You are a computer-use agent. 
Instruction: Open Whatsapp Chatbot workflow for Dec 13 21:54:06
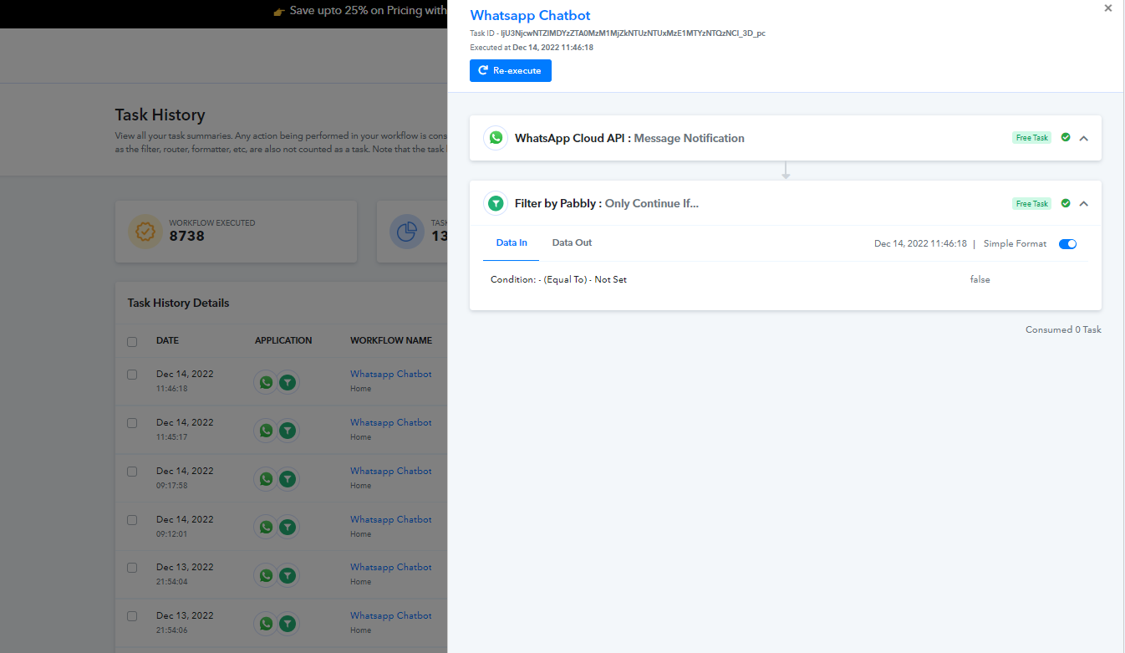[x=391, y=615]
